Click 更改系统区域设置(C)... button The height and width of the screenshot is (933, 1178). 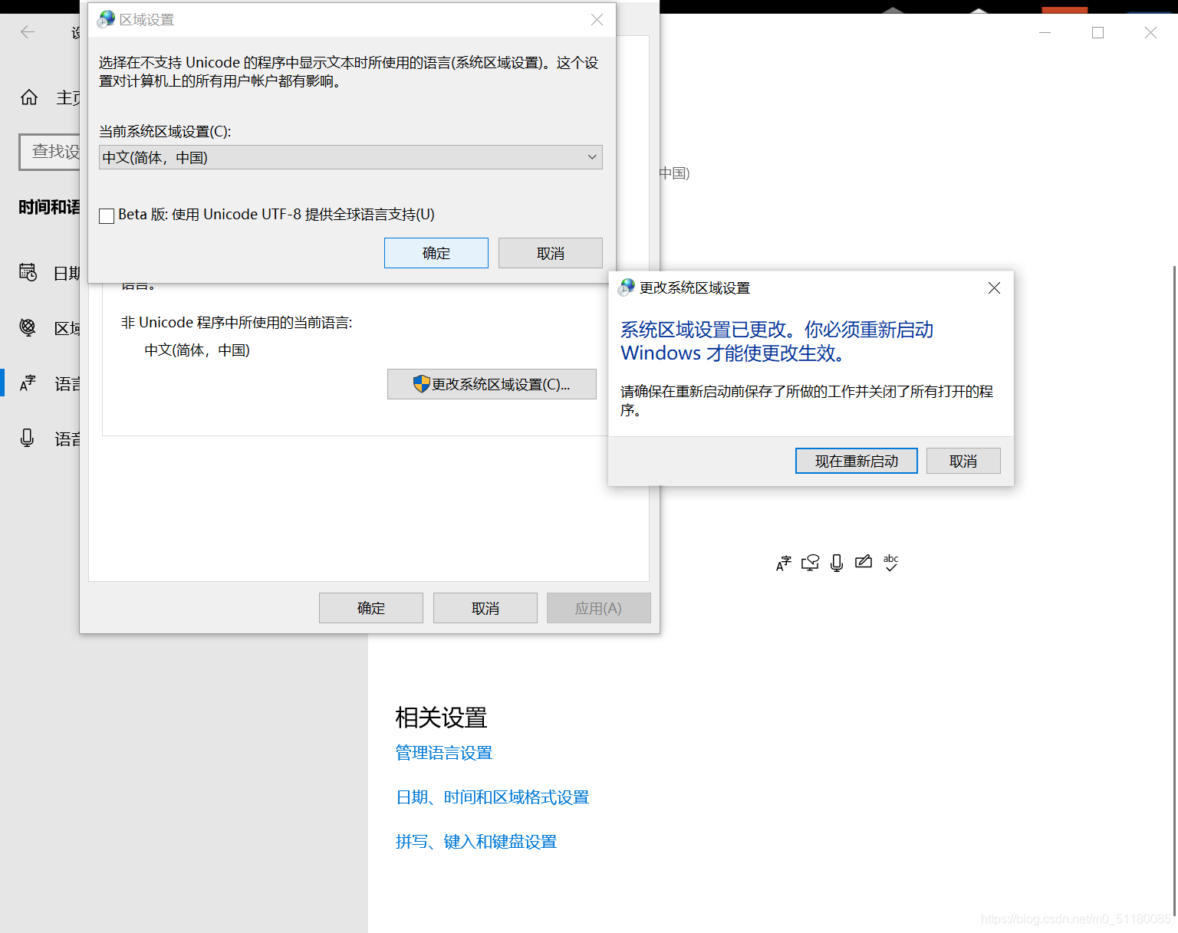(492, 384)
